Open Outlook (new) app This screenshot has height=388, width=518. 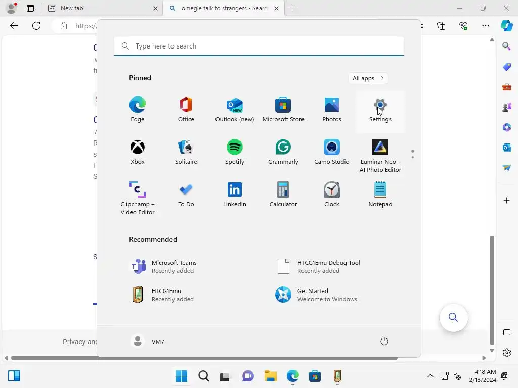(x=235, y=110)
